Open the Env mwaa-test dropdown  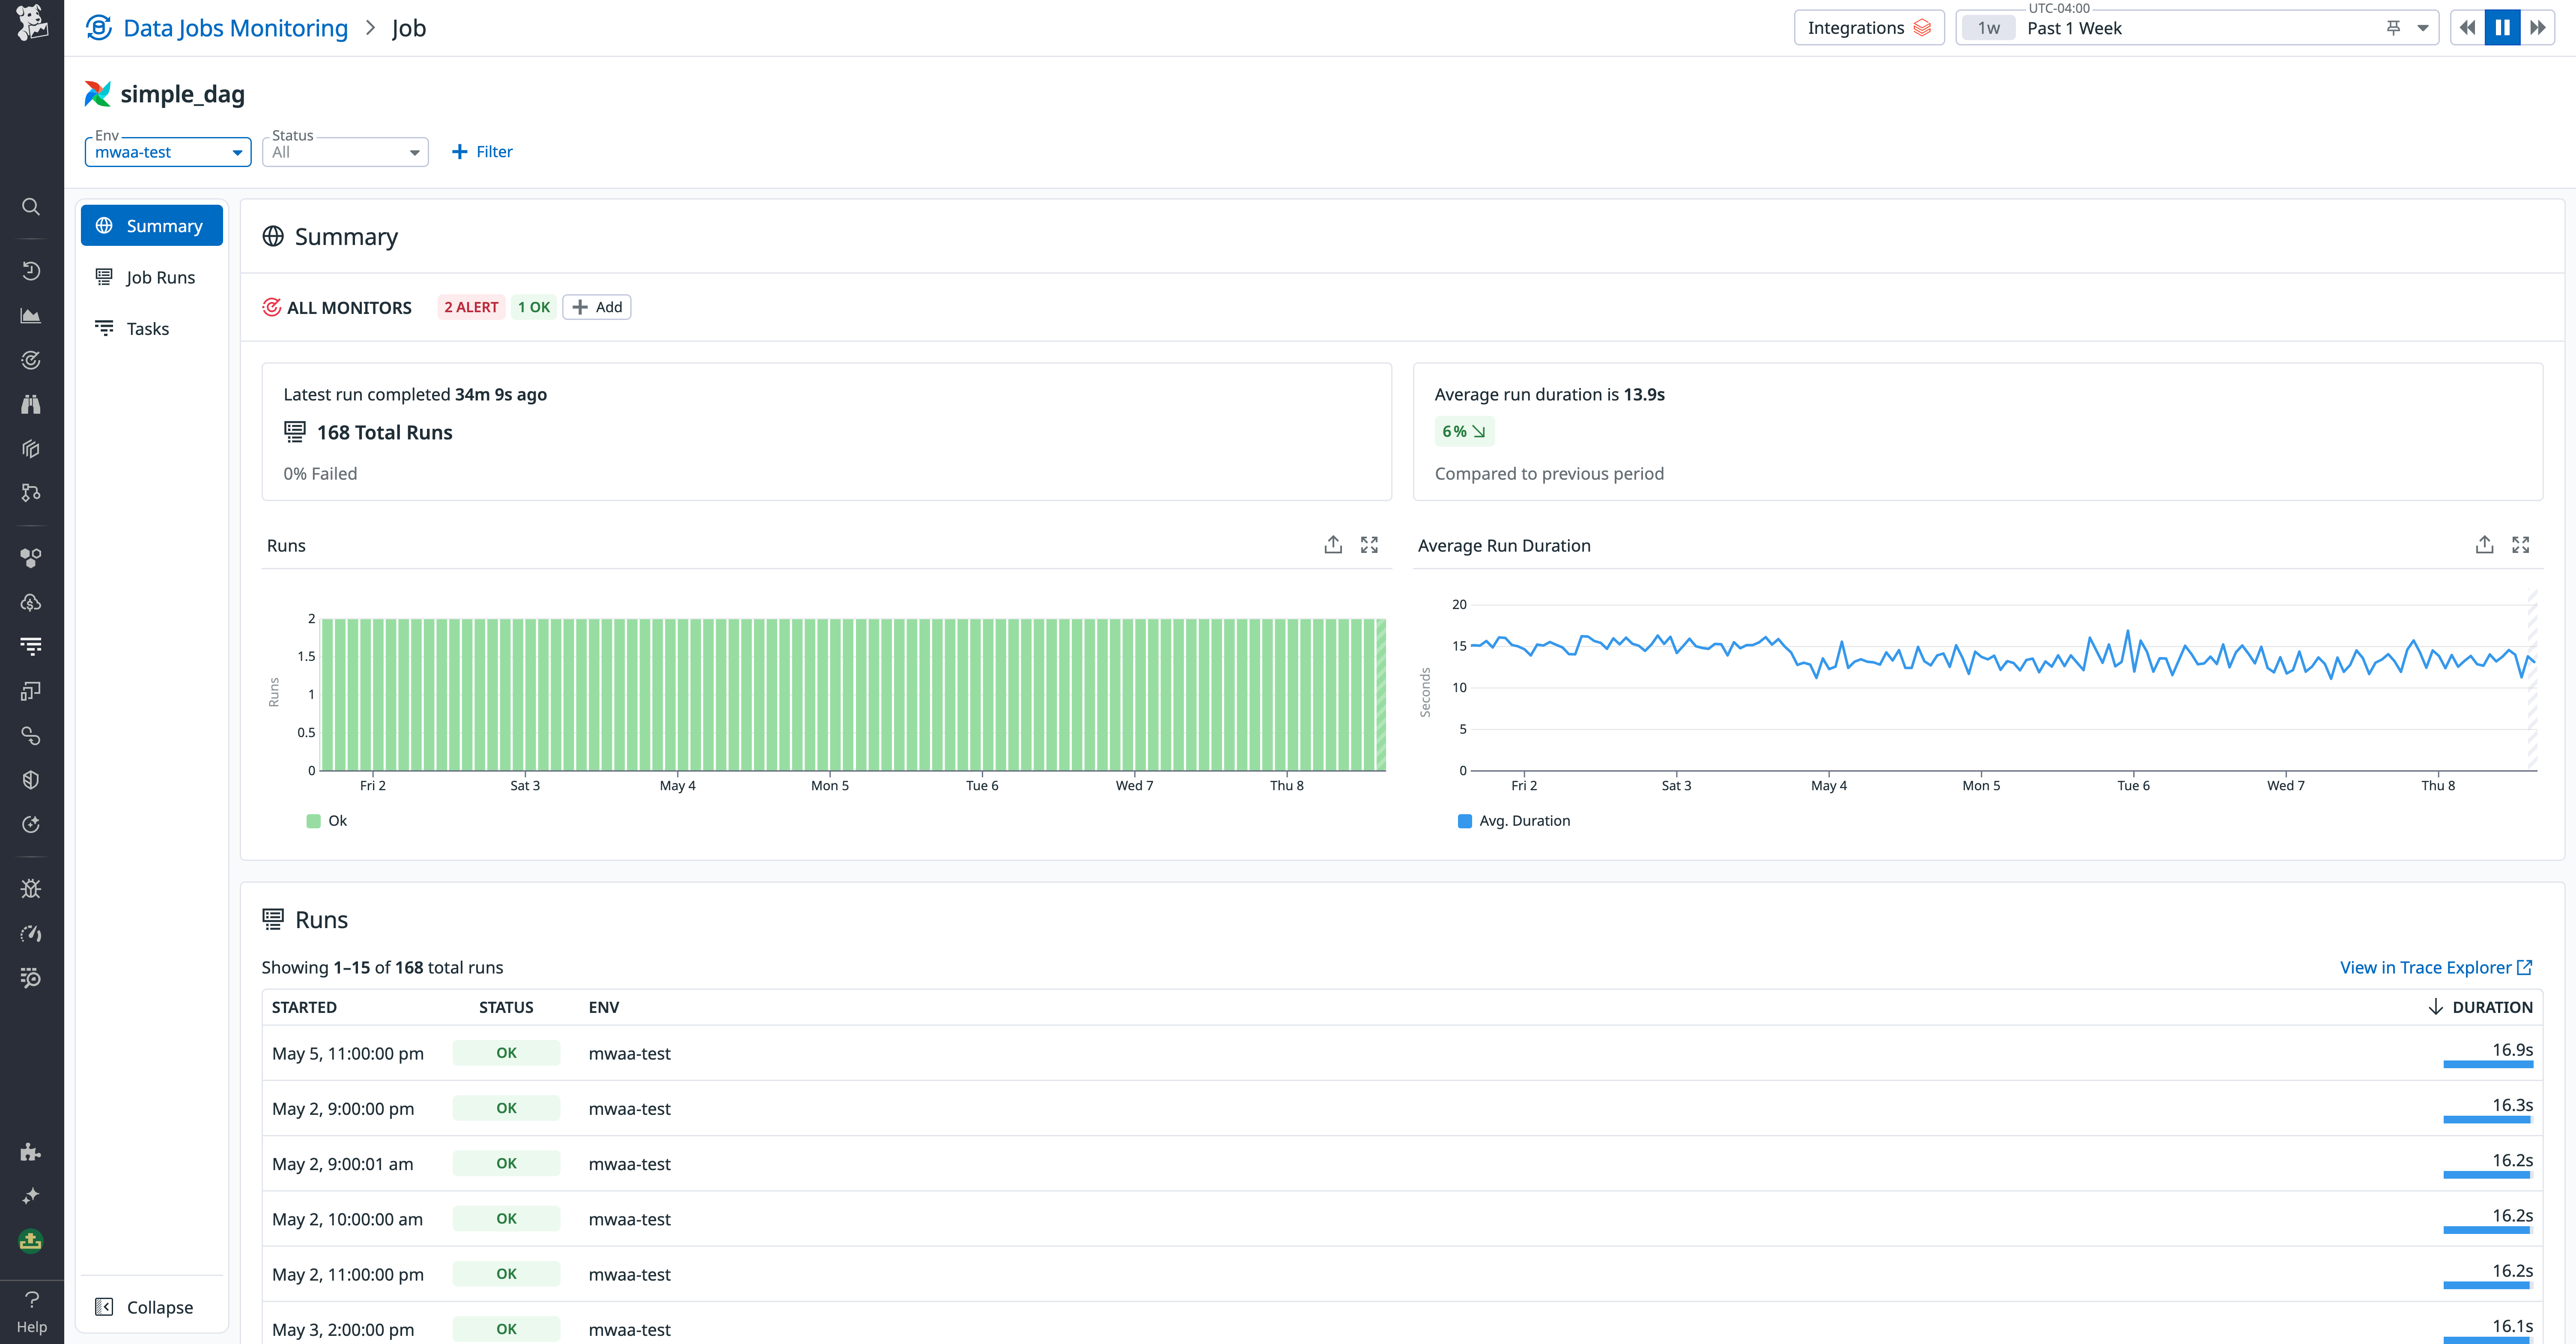[167, 152]
